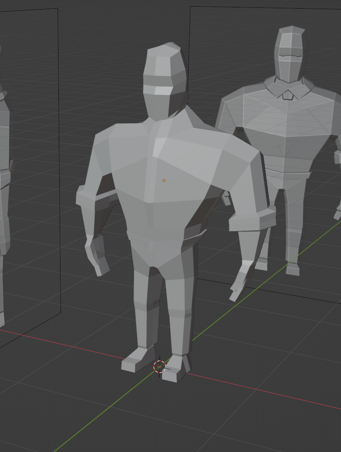341x452 pixels.
Task: Select the central low-poly character mesh's head
Action: (x=165, y=81)
